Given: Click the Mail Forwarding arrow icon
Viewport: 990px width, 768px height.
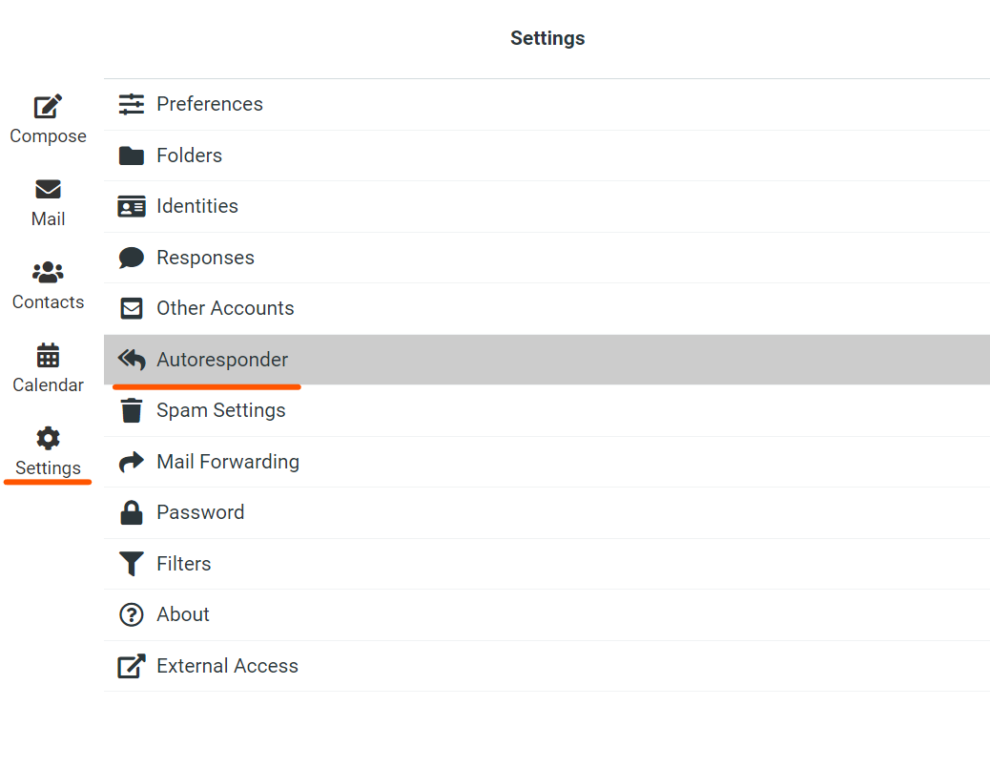Looking at the screenshot, I should pos(132,462).
